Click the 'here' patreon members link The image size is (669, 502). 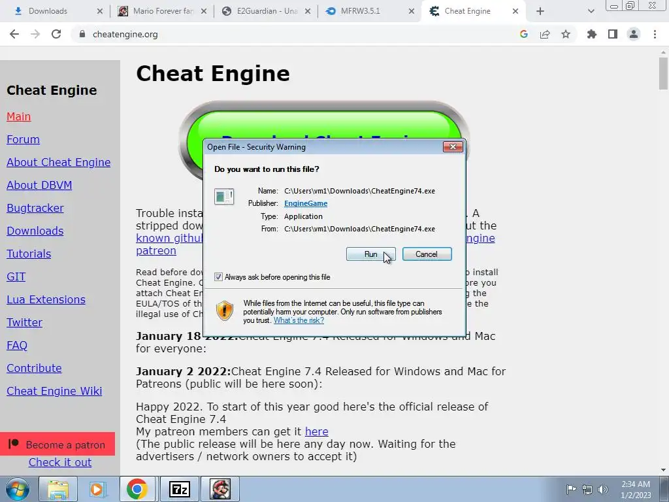click(x=317, y=431)
